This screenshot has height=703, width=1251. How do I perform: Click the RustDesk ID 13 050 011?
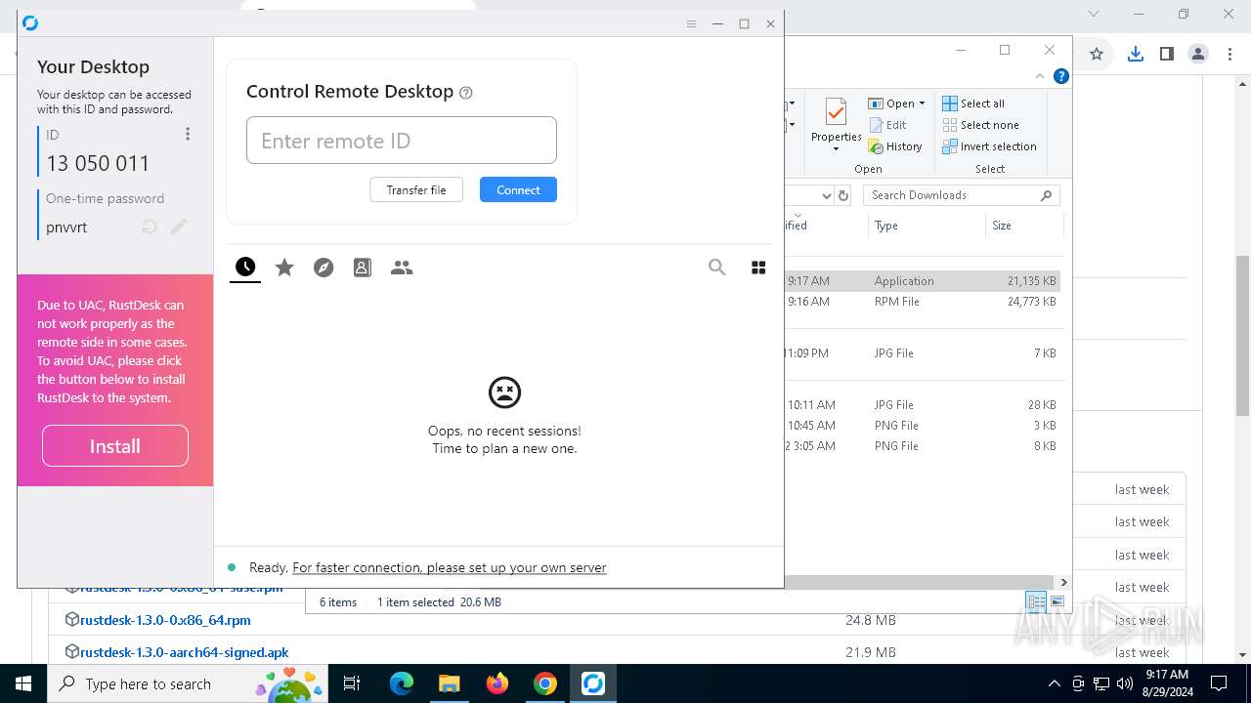pyautogui.click(x=99, y=163)
